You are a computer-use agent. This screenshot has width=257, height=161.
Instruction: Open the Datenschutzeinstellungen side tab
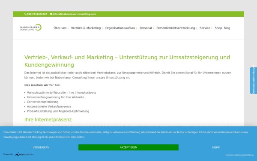[x=254, y=80]
